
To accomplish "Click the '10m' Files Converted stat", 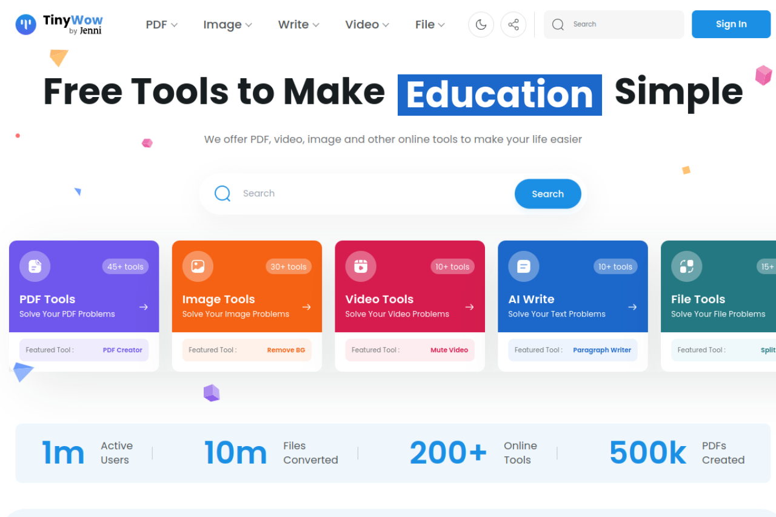I will point(235,453).
